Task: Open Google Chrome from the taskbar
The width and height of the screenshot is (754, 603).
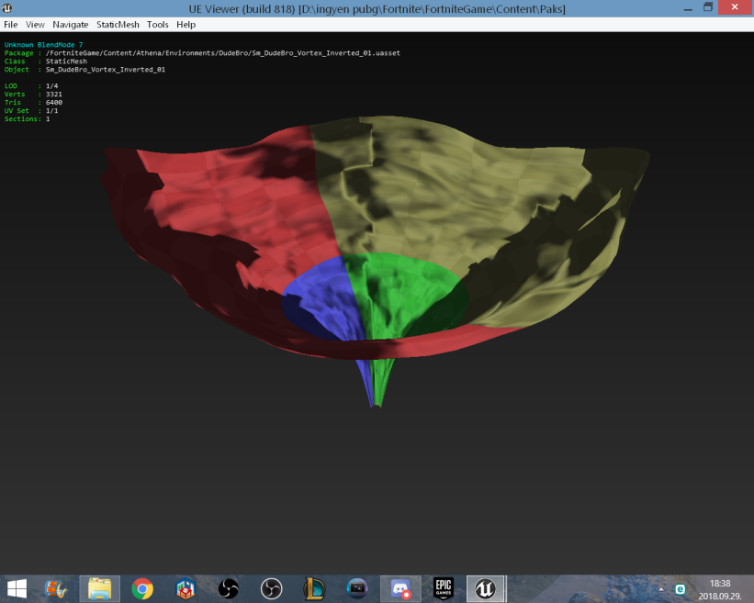Action: [x=141, y=588]
